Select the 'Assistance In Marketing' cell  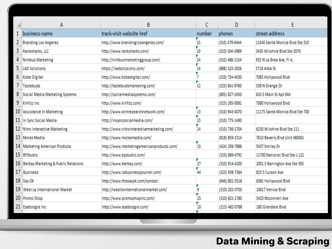pos(61,112)
